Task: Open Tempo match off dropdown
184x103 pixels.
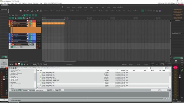Action: (41, 90)
